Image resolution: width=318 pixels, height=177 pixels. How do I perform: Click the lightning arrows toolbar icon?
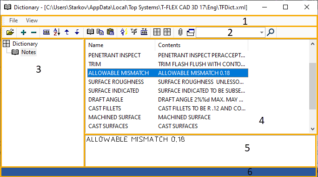point(124,32)
